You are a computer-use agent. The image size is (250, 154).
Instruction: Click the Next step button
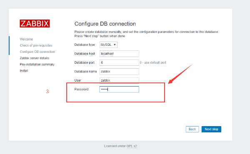pyautogui.click(x=211, y=129)
